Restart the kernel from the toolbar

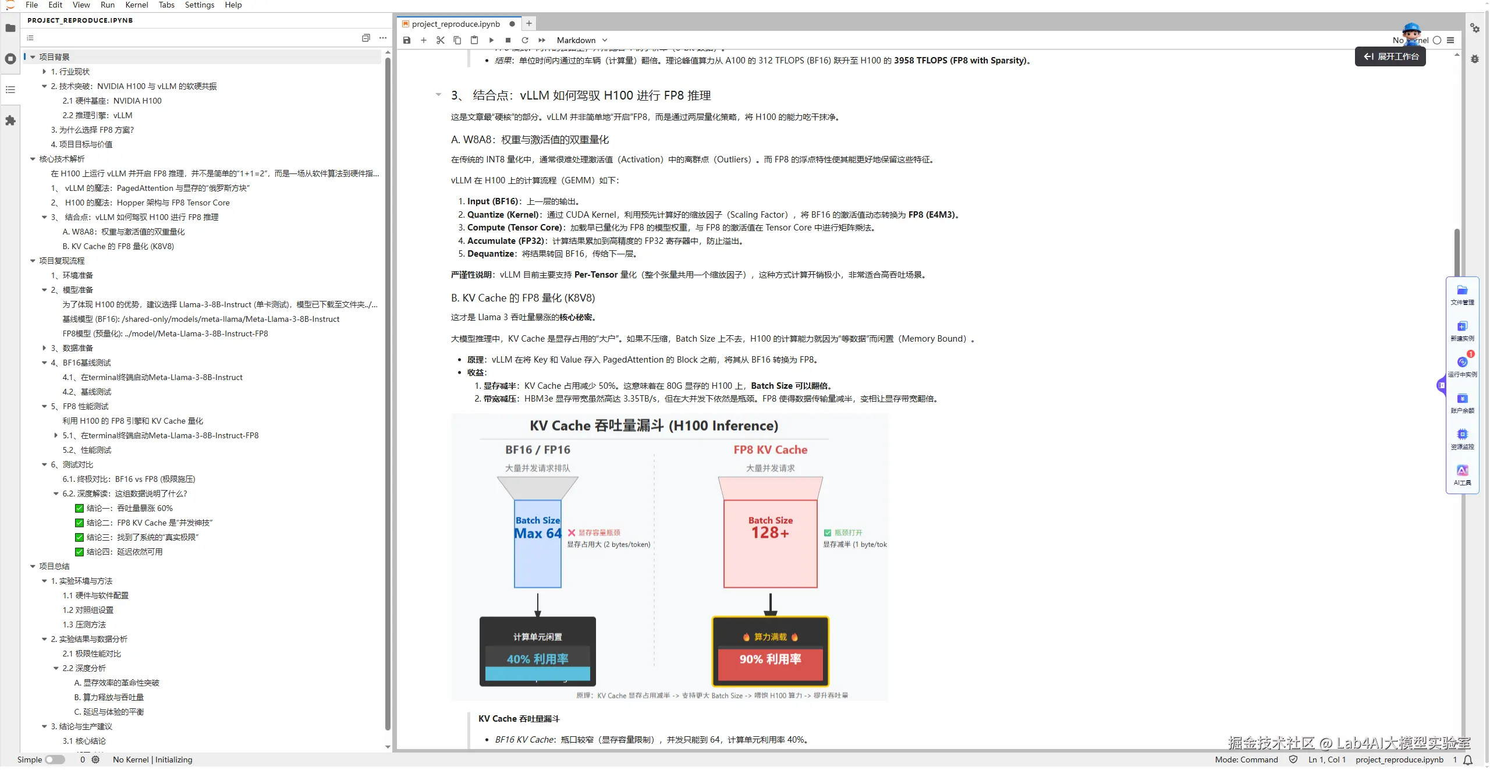525,40
